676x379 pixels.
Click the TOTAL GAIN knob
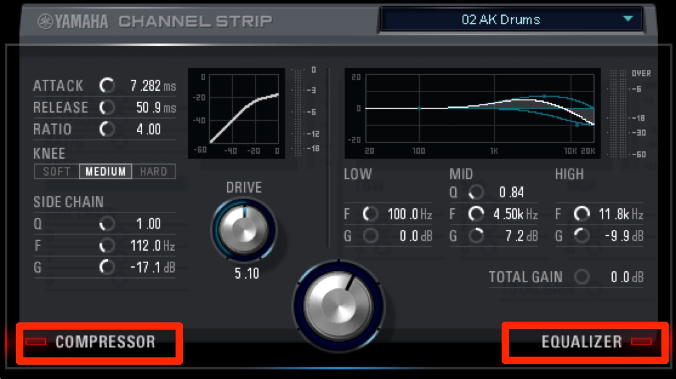click(581, 276)
